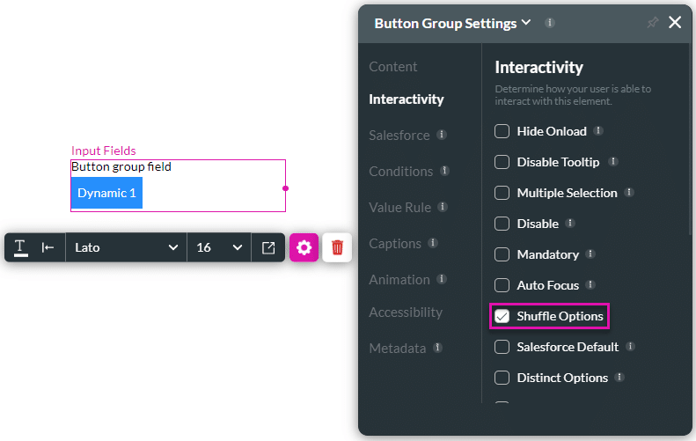696x441 pixels.
Task: Close the Button Group Settings panel
Action: tap(675, 22)
